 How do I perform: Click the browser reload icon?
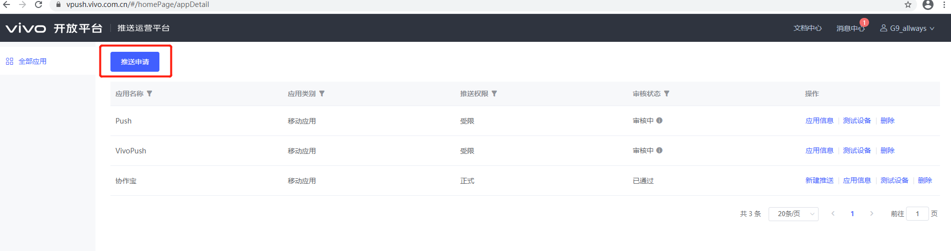[x=38, y=4]
